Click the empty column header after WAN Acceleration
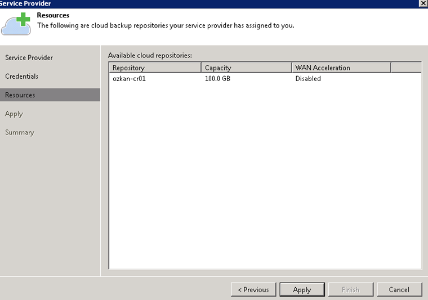 pos(406,68)
